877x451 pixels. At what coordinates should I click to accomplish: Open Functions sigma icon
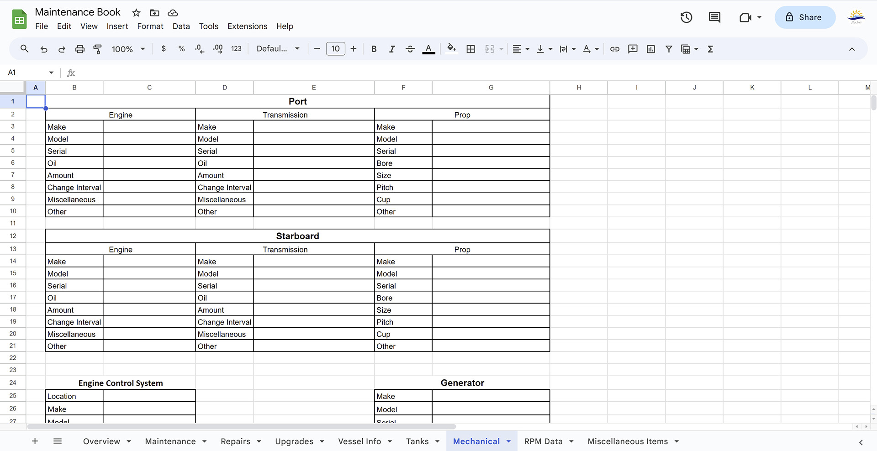pyautogui.click(x=710, y=49)
